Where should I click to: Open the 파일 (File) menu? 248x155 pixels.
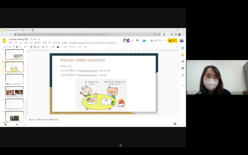coord(10,43)
